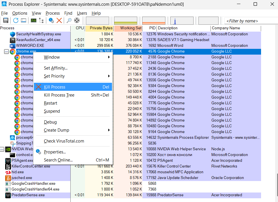Screen dimensions: 278x202
Task: Click the NVIDIA Web Helper icon
Action: [x=8, y=149]
